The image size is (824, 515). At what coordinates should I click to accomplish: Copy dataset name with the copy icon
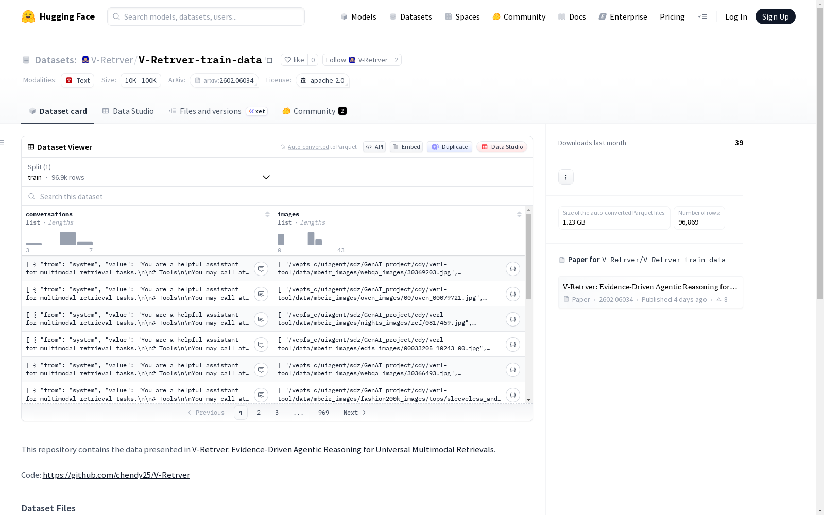click(269, 60)
